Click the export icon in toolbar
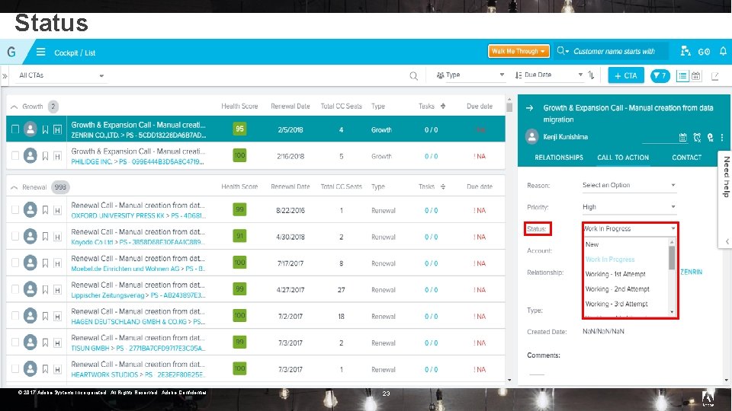The width and height of the screenshot is (732, 411). pos(714,76)
